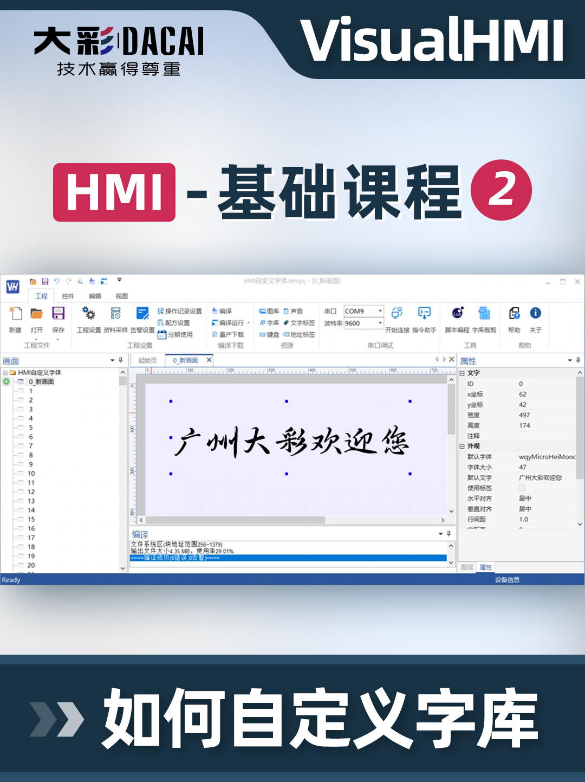This screenshot has width=585, height=782.
Task: Open 文字标签 text tags
Action: point(299,322)
